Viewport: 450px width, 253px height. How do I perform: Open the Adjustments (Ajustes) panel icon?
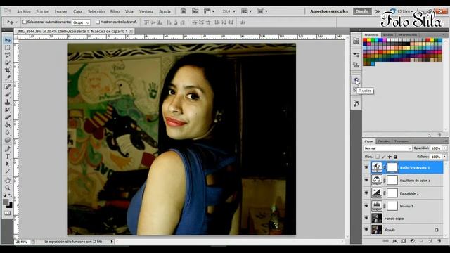pyautogui.click(x=356, y=80)
